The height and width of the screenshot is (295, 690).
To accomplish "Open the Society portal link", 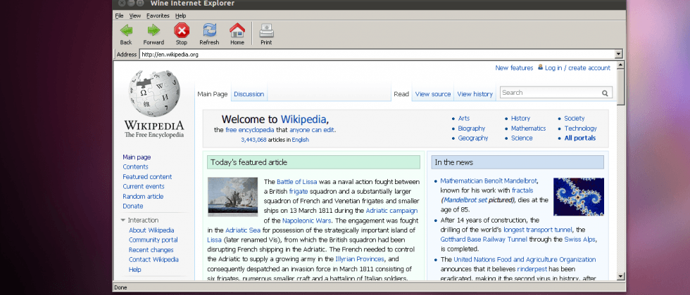I will pos(575,119).
